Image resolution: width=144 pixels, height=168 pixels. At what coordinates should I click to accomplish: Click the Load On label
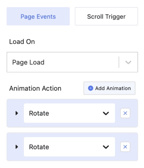[22, 42]
